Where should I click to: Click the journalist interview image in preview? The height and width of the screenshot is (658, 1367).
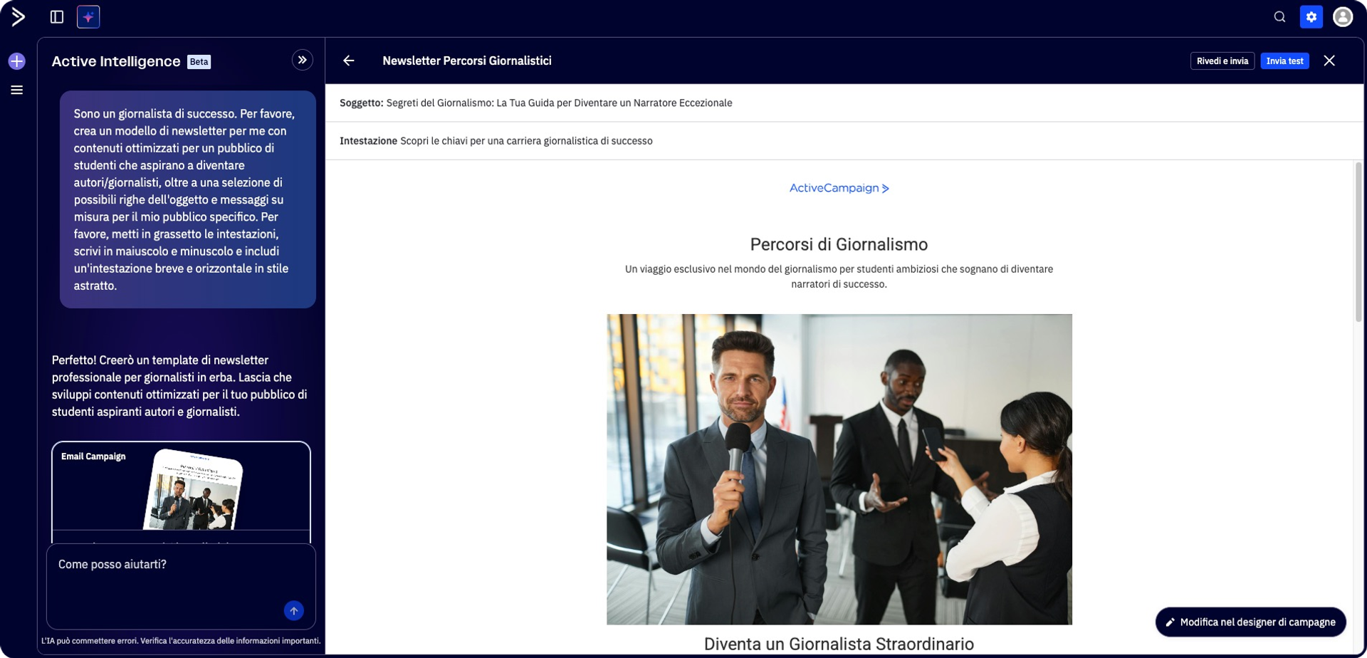839,469
